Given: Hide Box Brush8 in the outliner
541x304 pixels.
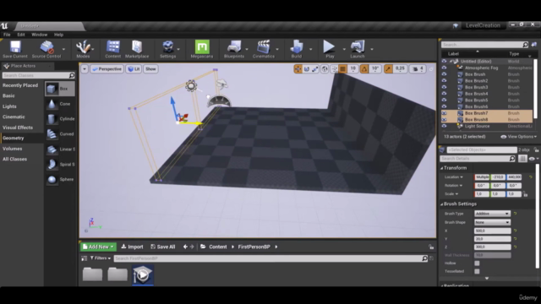Looking at the screenshot, I should [x=444, y=120].
